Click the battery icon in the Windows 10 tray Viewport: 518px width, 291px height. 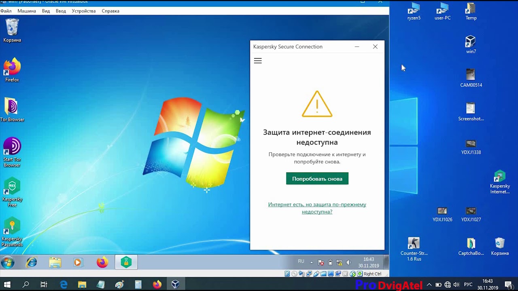click(438, 285)
